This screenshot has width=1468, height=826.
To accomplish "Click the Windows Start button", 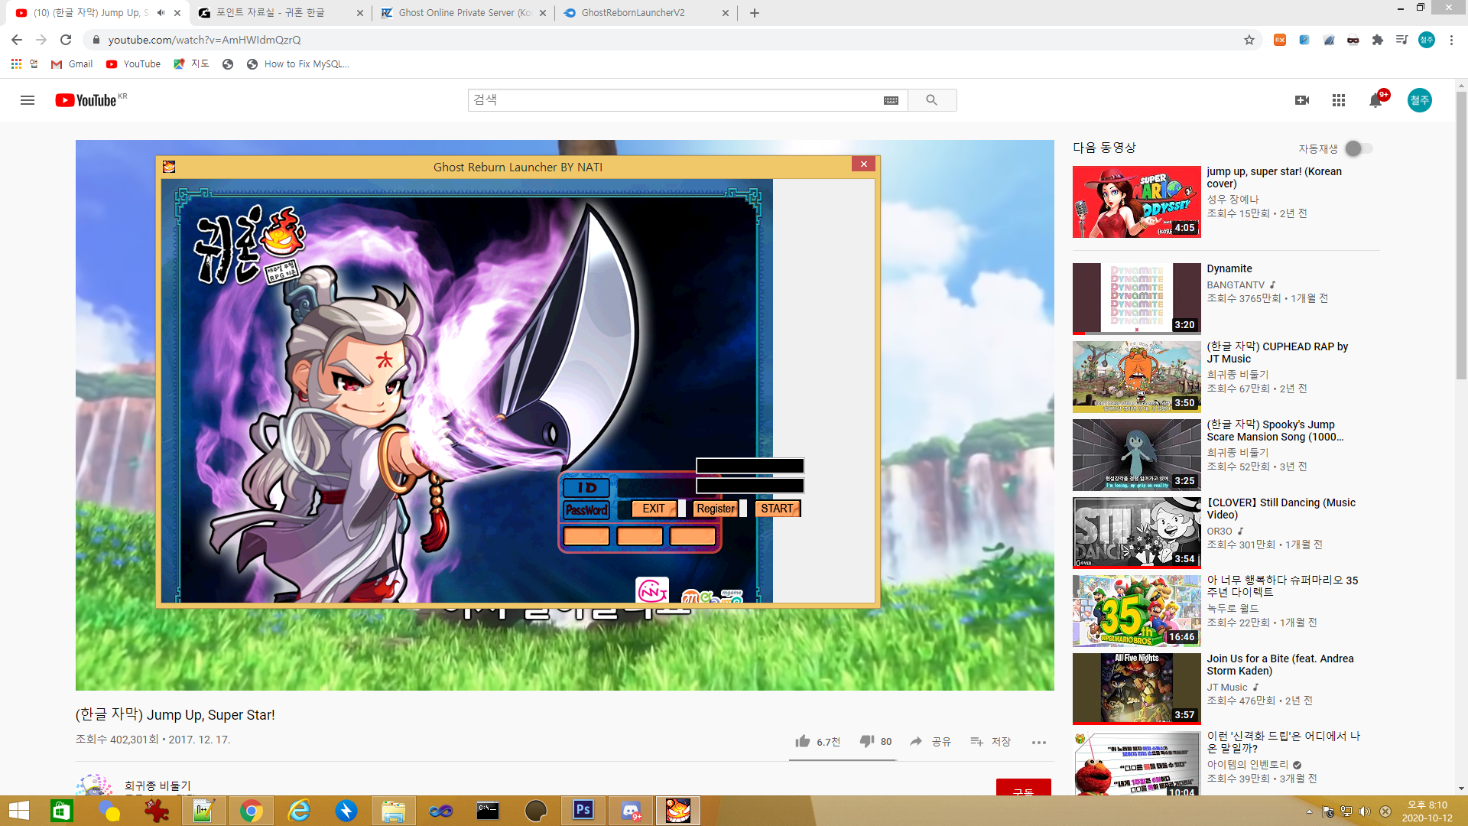I will [18, 810].
